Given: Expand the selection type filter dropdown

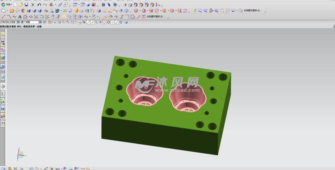Looking at the screenshot, I should point(18,22).
